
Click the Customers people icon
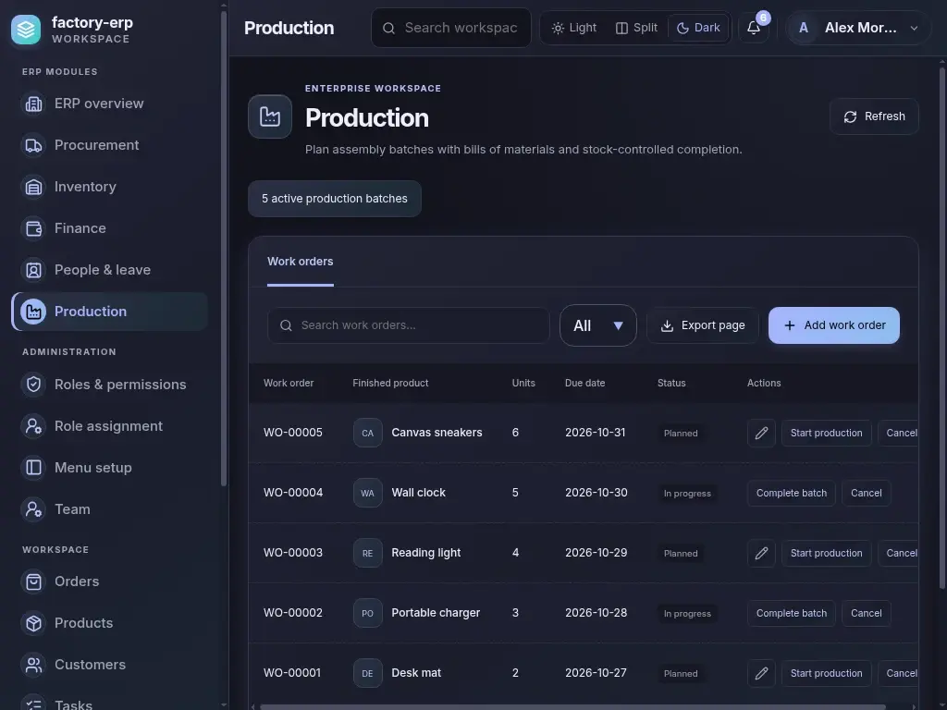(34, 665)
